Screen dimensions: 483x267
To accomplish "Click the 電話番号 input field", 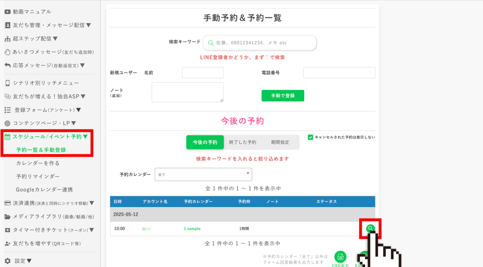I will [x=339, y=73].
